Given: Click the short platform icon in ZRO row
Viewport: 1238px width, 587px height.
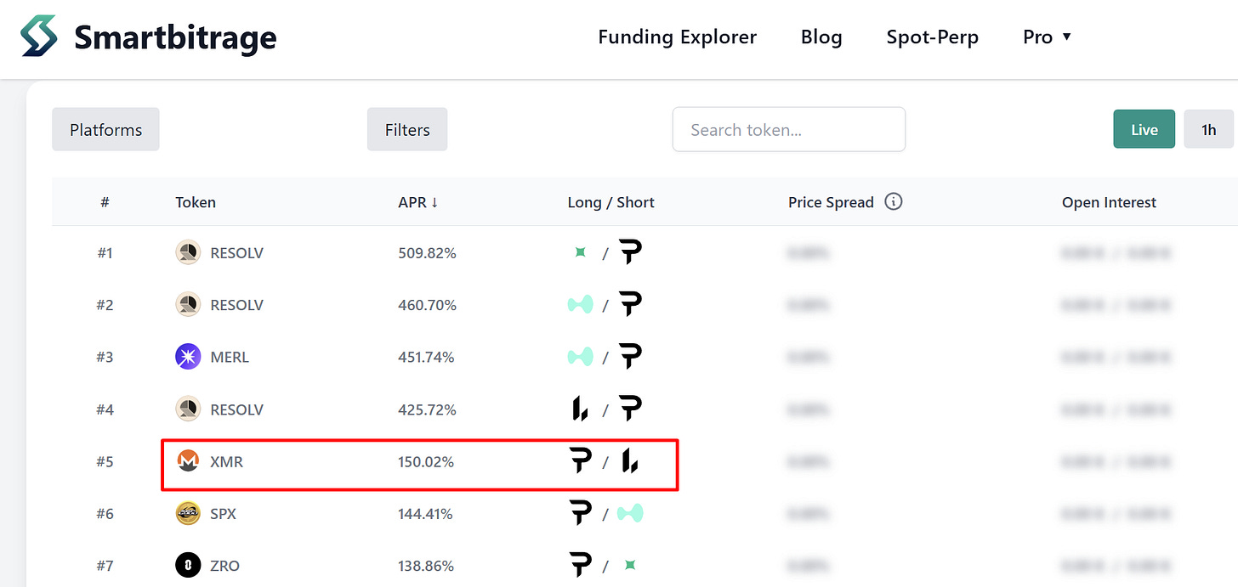Looking at the screenshot, I should [x=630, y=565].
